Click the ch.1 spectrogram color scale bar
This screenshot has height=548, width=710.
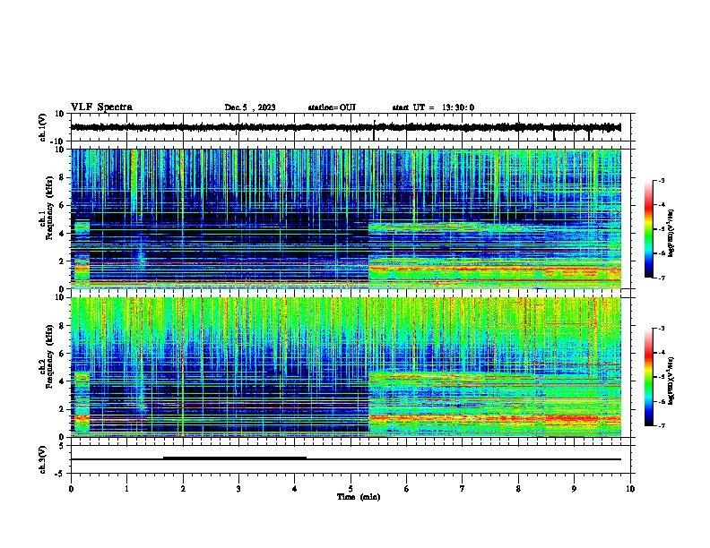(x=648, y=229)
